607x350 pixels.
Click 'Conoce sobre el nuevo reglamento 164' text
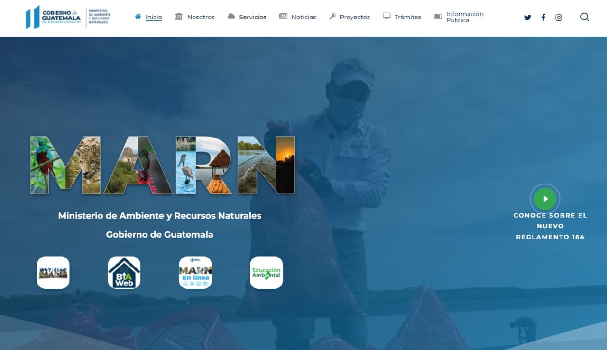tap(550, 226)
